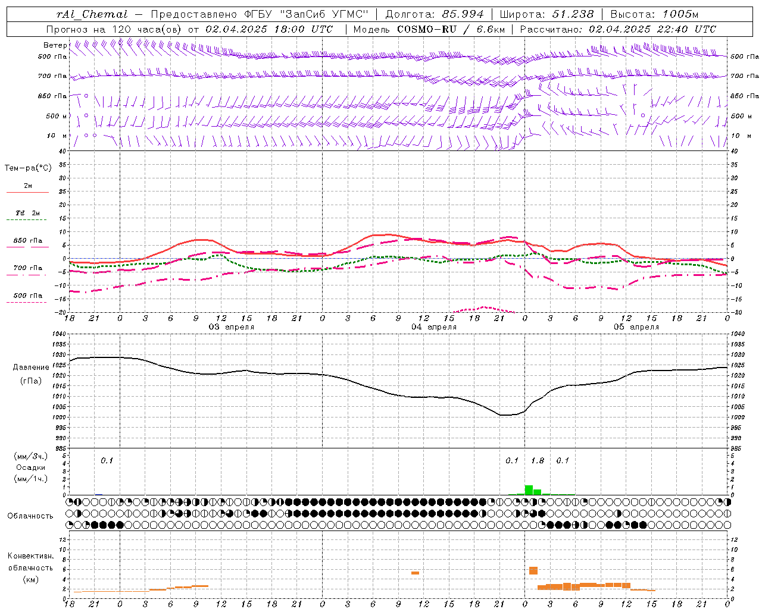Click the '(гПа)' unit under Давление
The image size is (762, 609).
(31, 381)
